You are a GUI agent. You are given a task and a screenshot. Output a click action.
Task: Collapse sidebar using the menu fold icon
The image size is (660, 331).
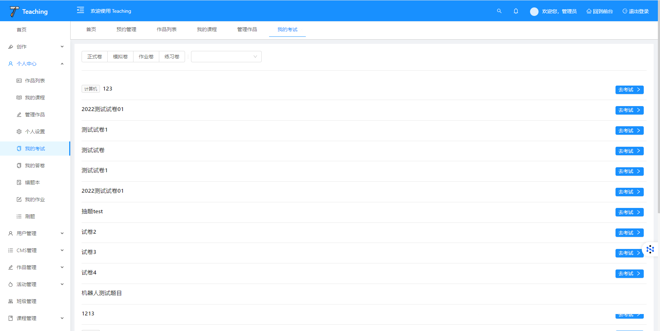click(81, 10)
